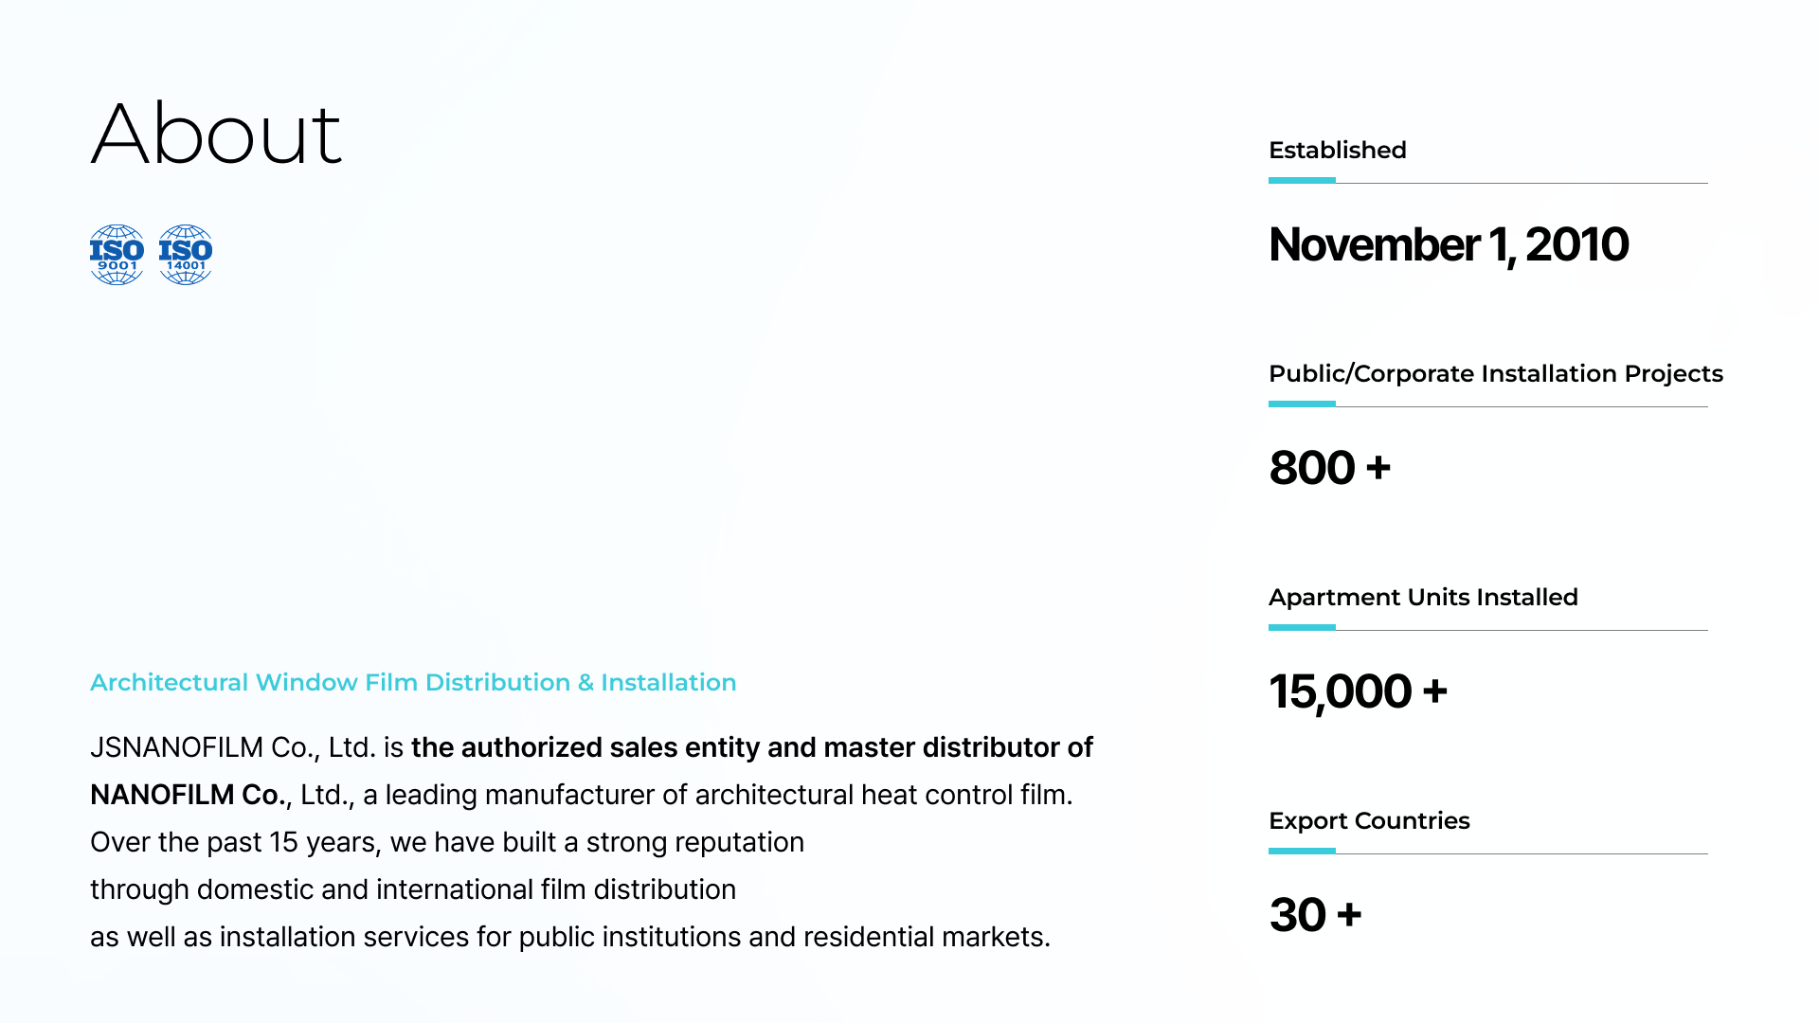Click the sentence mentioning residential markets

point(570,937)
